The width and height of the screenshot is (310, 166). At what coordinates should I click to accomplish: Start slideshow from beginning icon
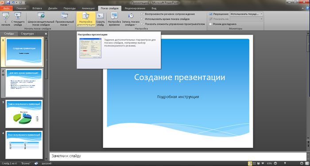(5, 16)
